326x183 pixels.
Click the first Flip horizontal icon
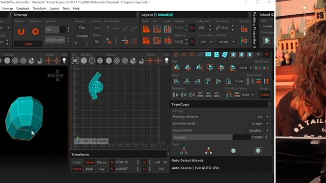177,68
